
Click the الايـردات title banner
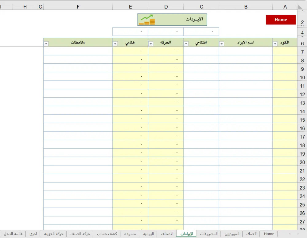point(172,20)
